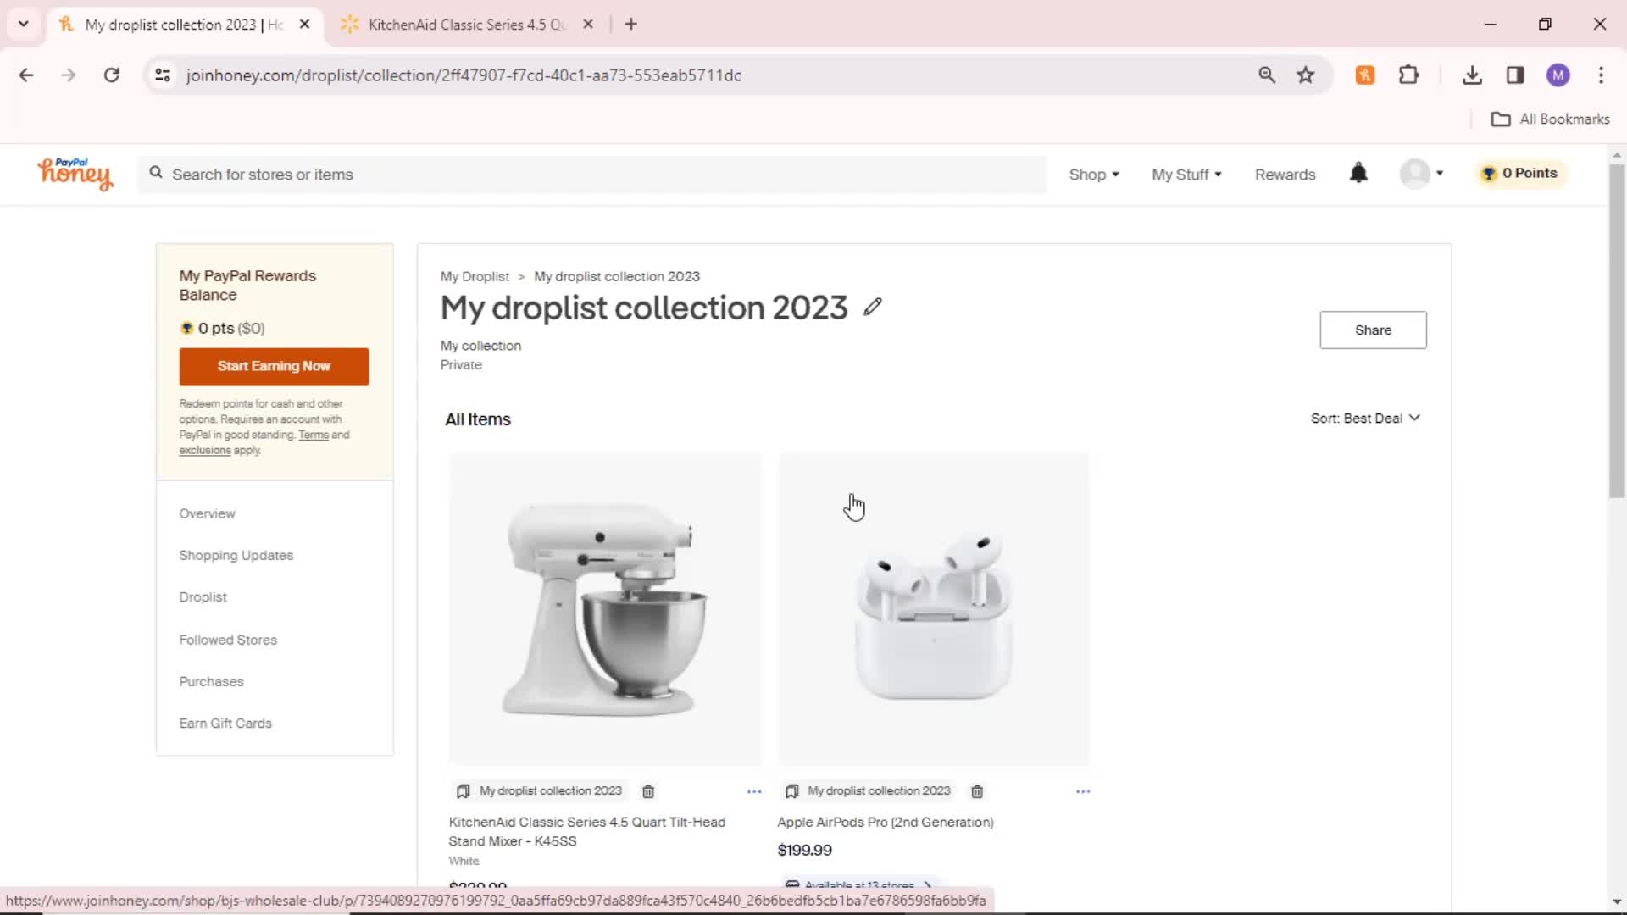Open three-dots menu for Apple AirPods Pro
The height and width of the screenshot is (915, 1627).
(x=1083, y=791)
